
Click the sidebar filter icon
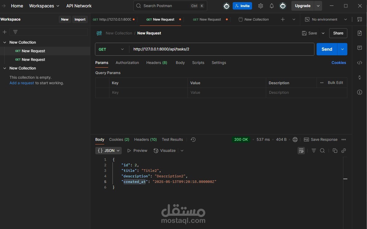click(15, 32)
